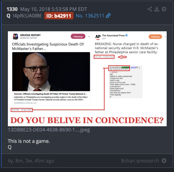Copy the permalink with the chain-link icon

point(108,16)
